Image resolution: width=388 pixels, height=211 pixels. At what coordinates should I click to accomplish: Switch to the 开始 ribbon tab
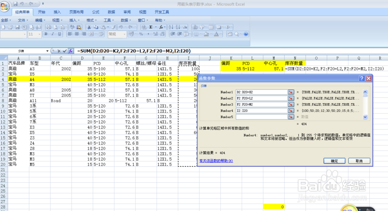[42, 12]
